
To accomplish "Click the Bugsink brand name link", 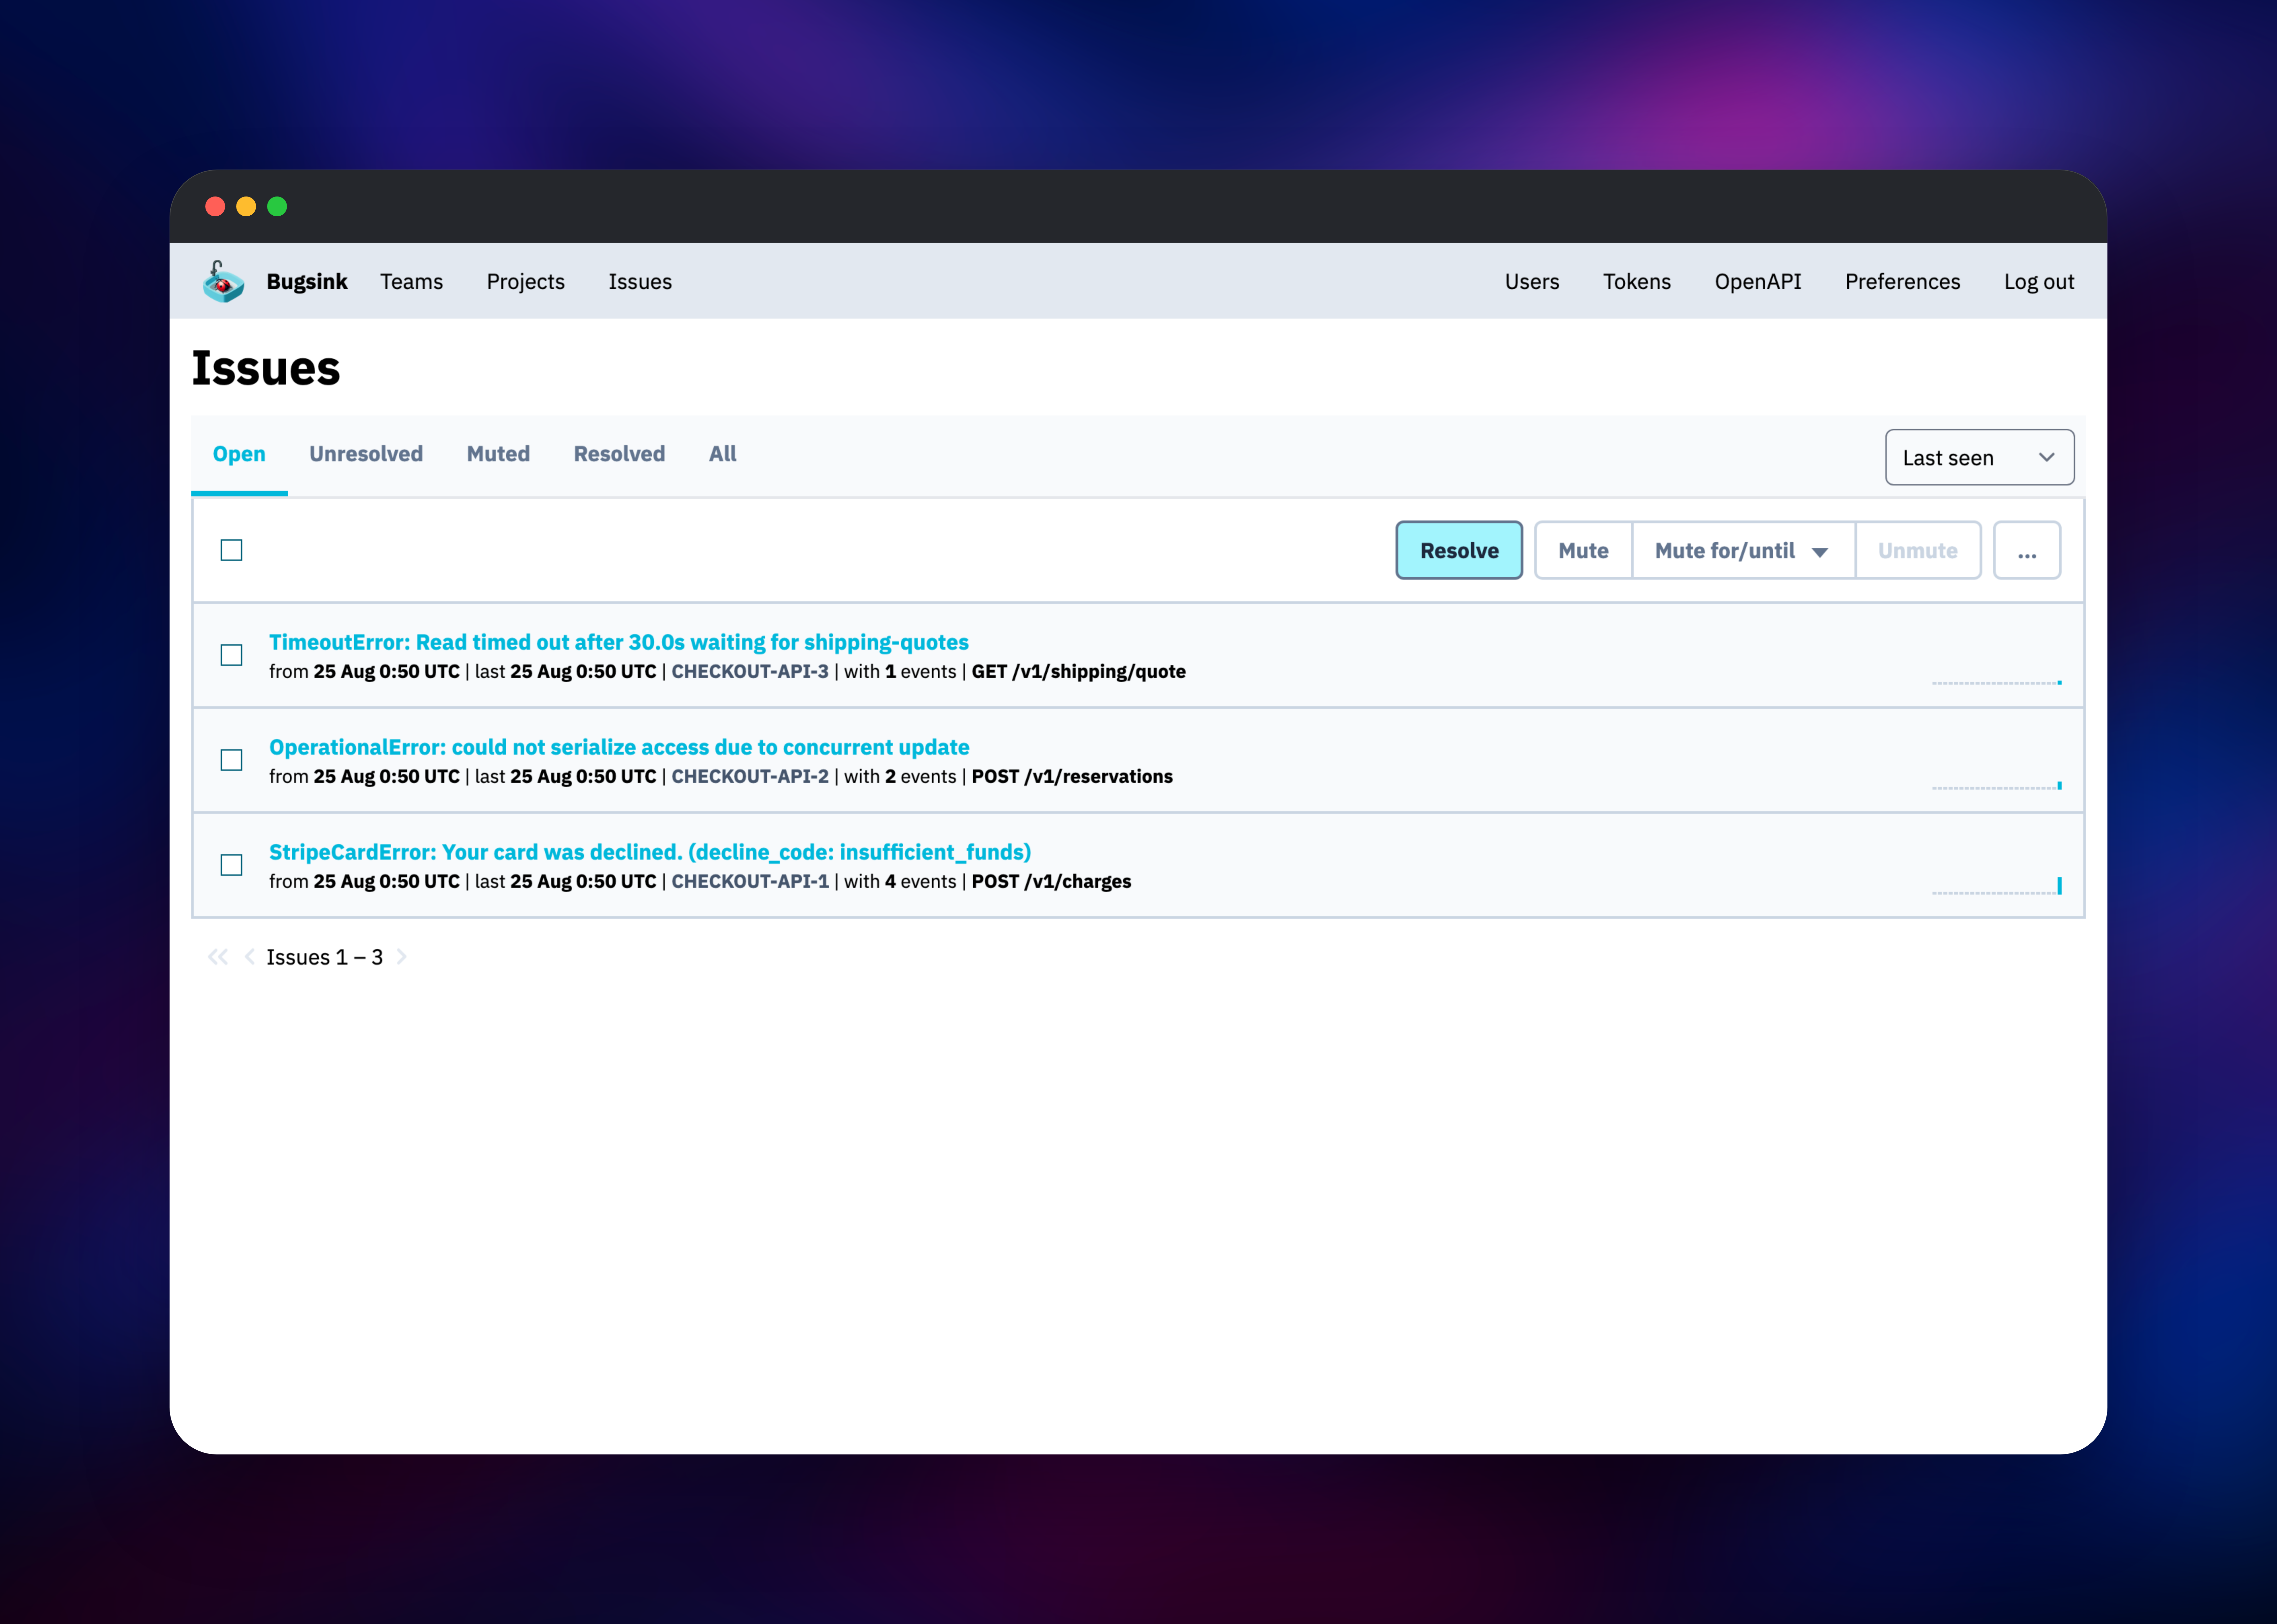I will (x=307, y=282).
